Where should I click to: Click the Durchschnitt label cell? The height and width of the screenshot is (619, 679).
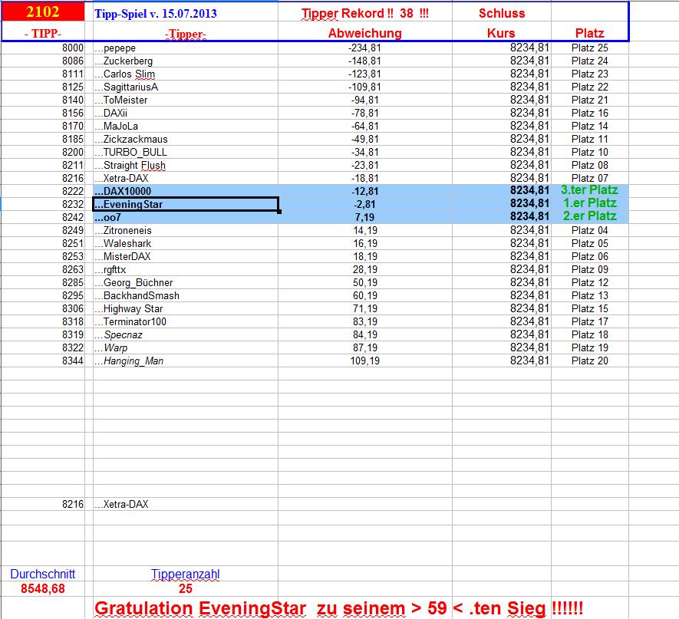point(42,574)
